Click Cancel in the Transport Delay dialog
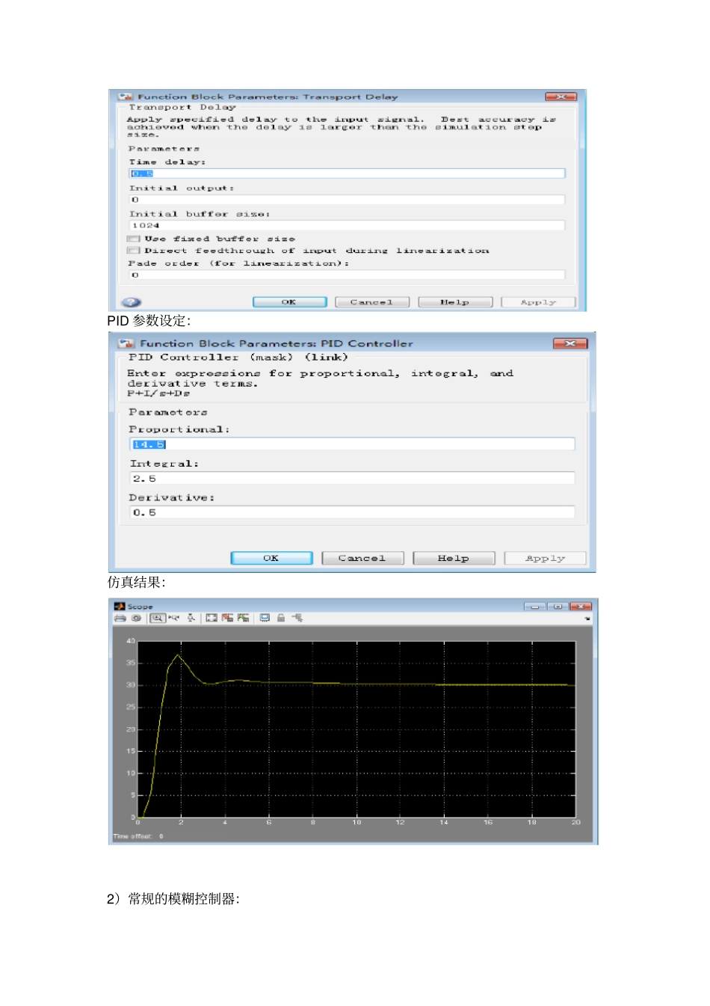This screenshot has width=710, height=1006. pyautogui.click(x=372, y=302)
